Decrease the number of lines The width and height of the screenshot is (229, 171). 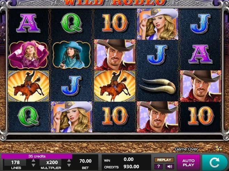[33, 165]
